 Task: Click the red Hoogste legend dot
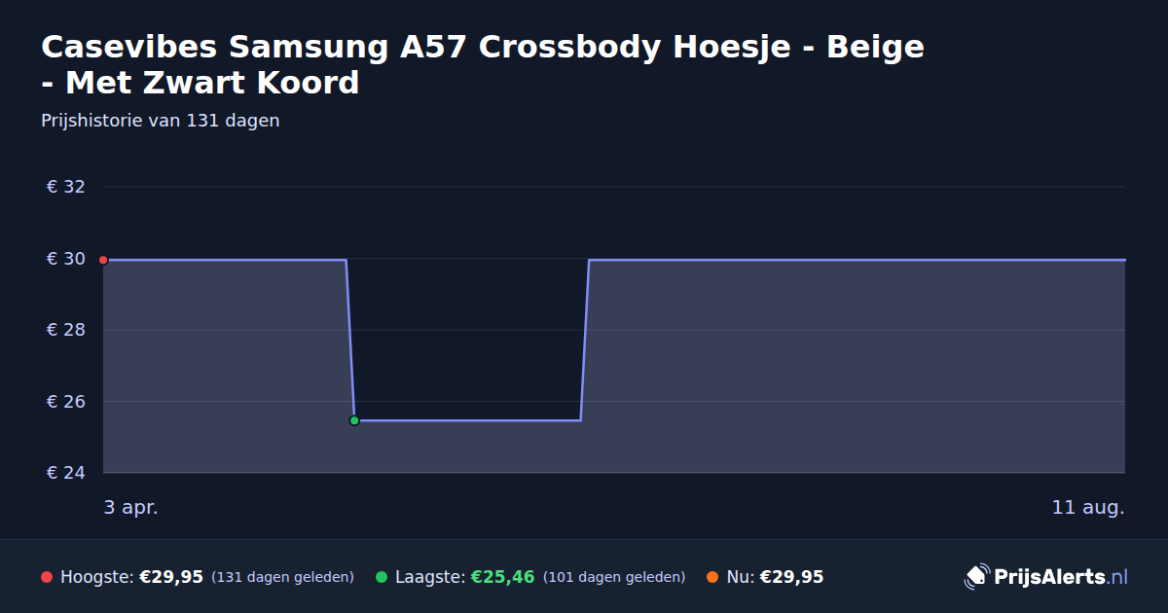[x=47, y=577]
